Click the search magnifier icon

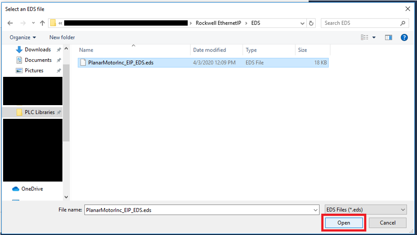pos(403,23)
